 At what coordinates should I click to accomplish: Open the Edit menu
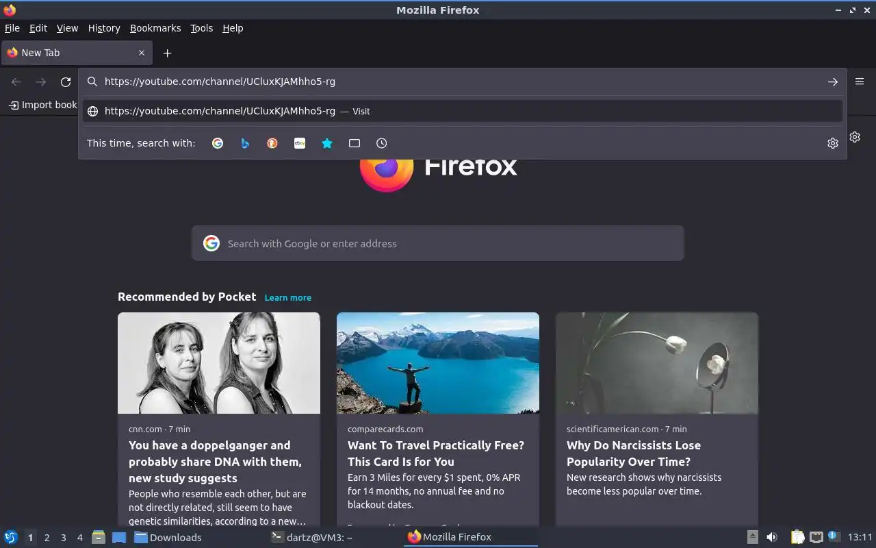click(x=38, y=28)
